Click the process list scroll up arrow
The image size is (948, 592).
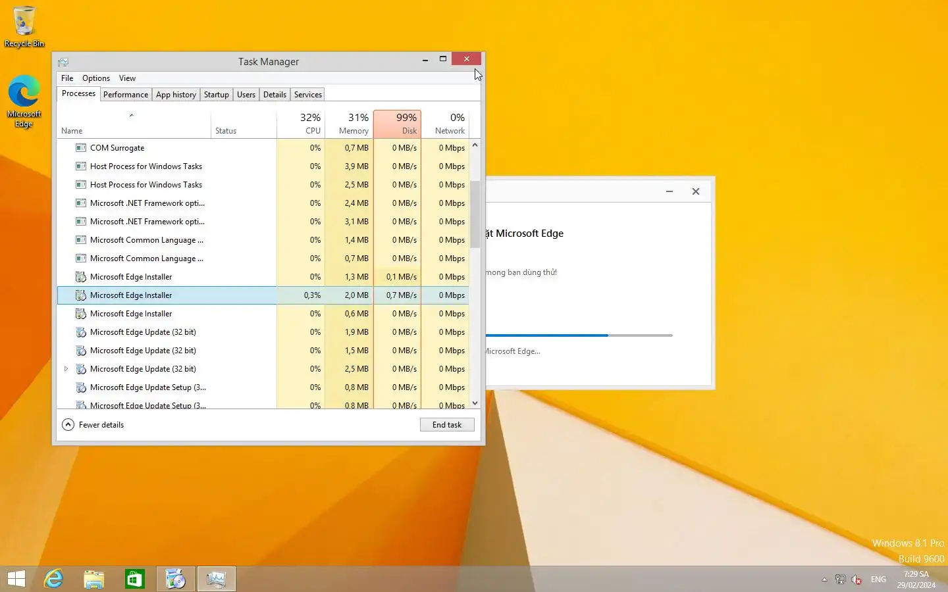(x=475, y=145)
